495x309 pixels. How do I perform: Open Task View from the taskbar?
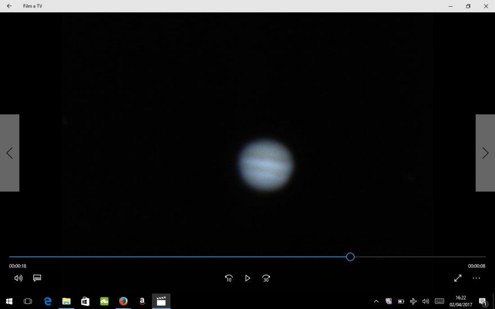point(28,301)
